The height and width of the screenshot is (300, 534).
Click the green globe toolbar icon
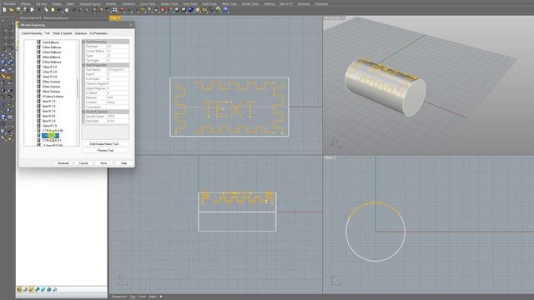(219, 10)
